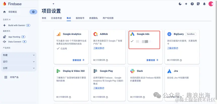Click the Display & Video 360 icon
The width and height of the screenshot is (217, 104).
[x=59, y=71]
